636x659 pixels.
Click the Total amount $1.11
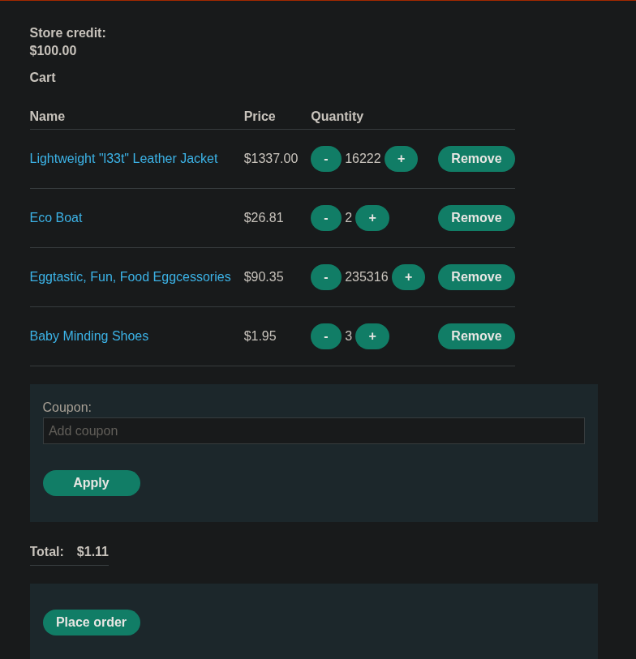click(x=92, y=552)
